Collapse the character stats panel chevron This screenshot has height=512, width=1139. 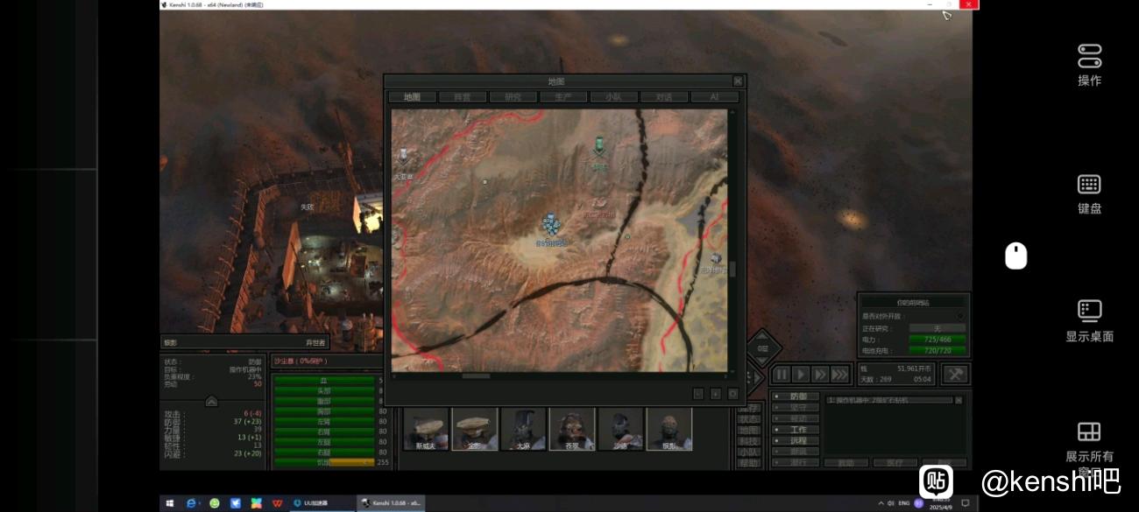[x=211, y=401]
